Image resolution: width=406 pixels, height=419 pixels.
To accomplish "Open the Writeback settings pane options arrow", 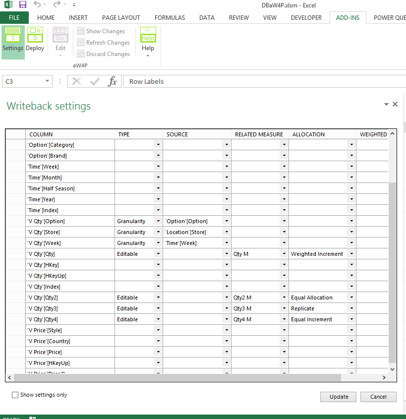I will click(x=386, y=104).
